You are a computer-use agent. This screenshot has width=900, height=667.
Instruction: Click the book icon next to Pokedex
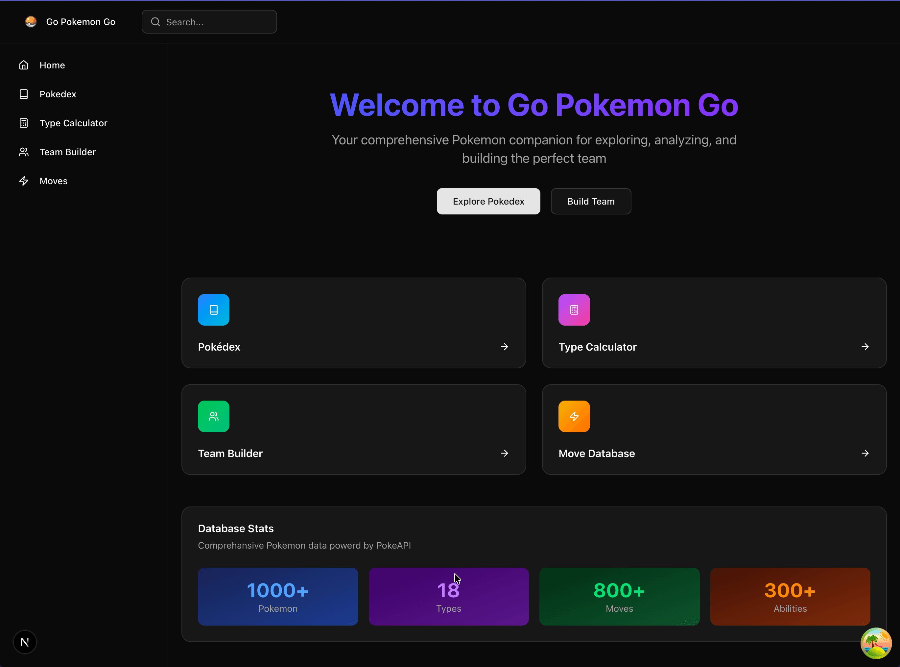pyautogui.click(x=23, y=94)
